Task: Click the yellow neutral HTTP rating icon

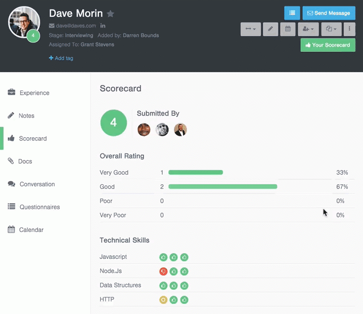Action: click(163, 300)
